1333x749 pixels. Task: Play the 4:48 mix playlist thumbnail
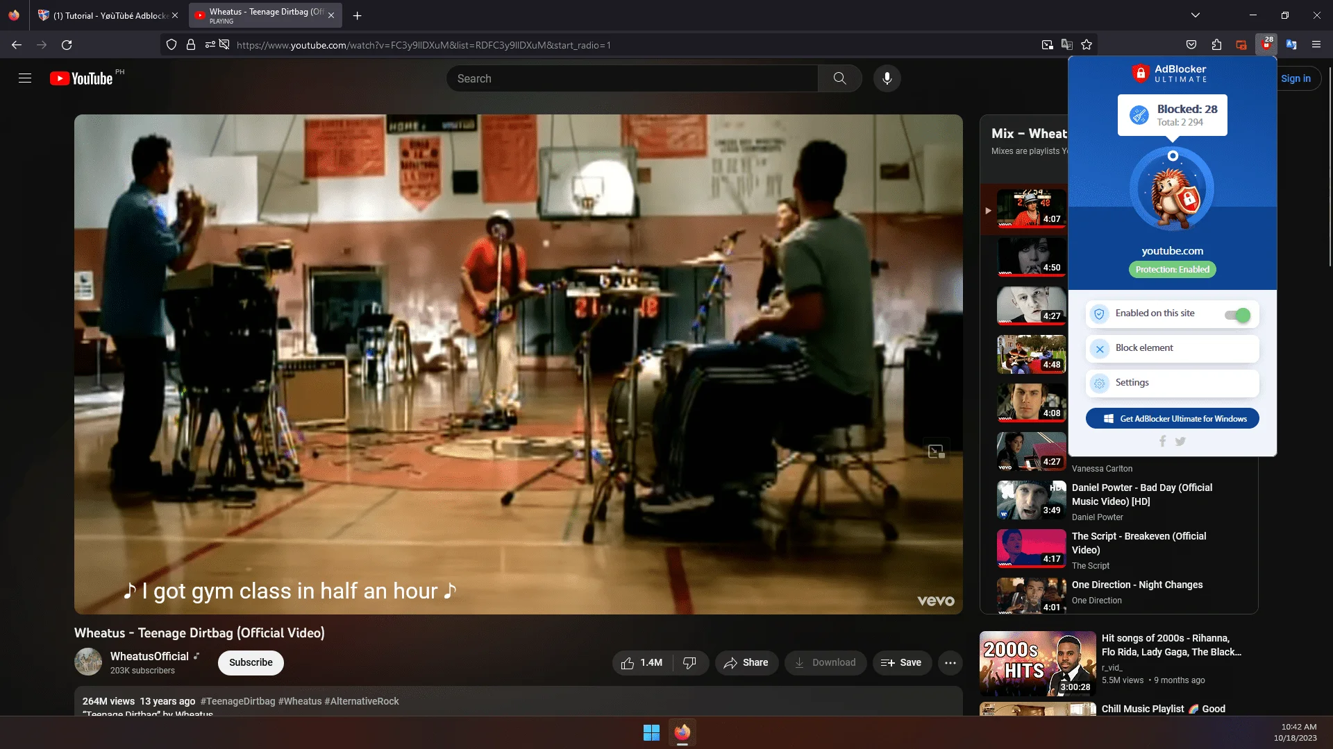[1031, 354]
